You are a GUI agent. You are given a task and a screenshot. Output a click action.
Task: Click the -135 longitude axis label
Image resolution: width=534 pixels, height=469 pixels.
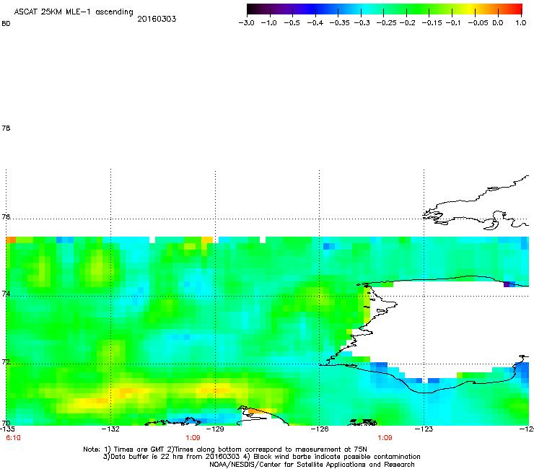7,429
